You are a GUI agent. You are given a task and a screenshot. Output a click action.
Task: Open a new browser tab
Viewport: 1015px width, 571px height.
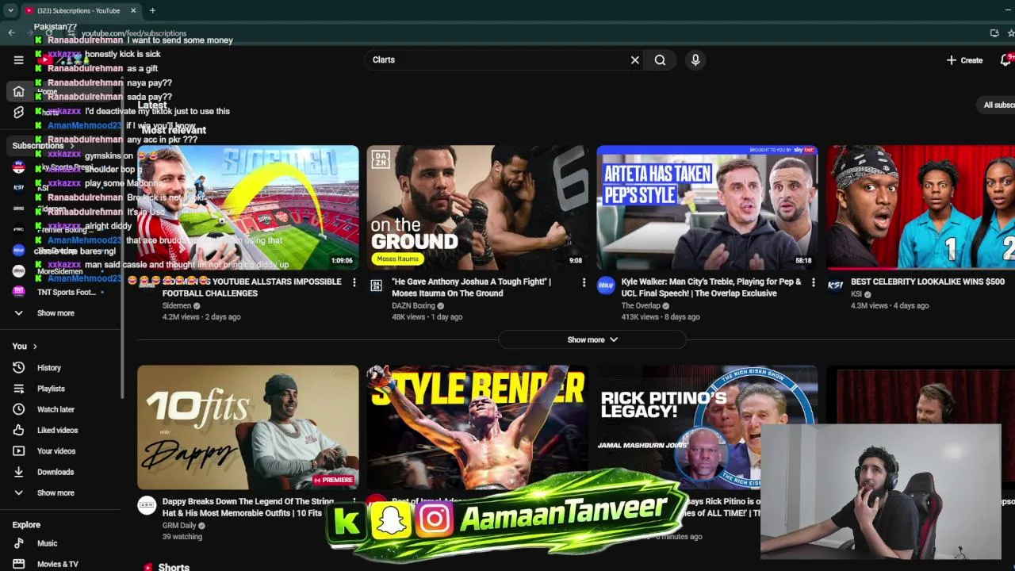tap(152, 10)
